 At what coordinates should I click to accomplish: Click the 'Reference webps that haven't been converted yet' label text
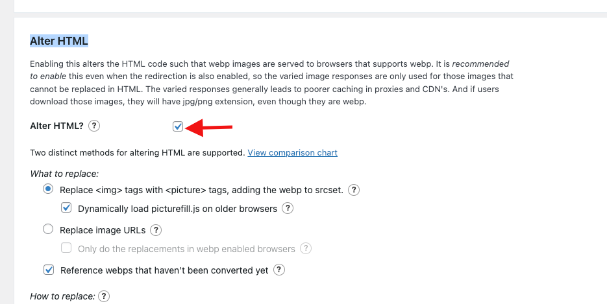point(164,270)
